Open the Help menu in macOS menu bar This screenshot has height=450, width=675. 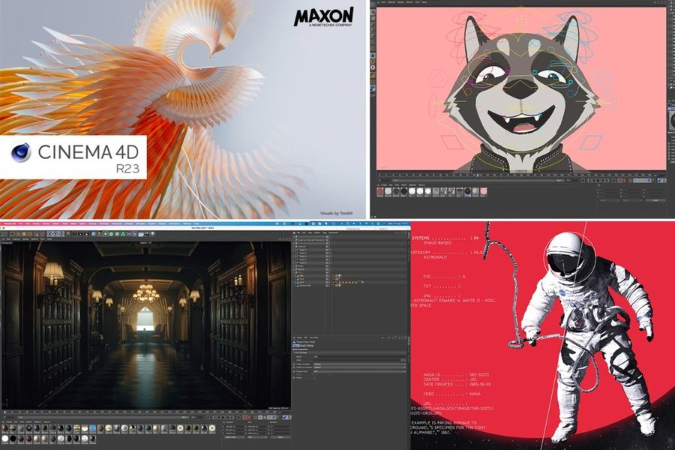click(x=196, y=223)
